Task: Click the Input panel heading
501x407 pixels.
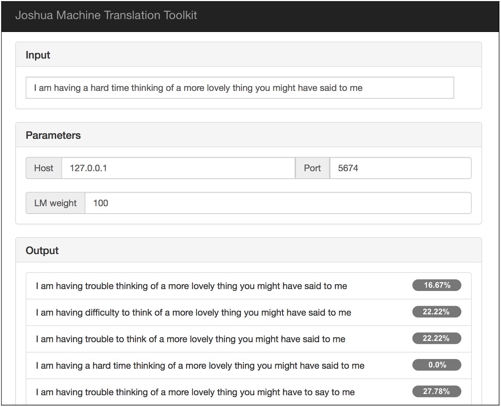Action: point(38,55)
